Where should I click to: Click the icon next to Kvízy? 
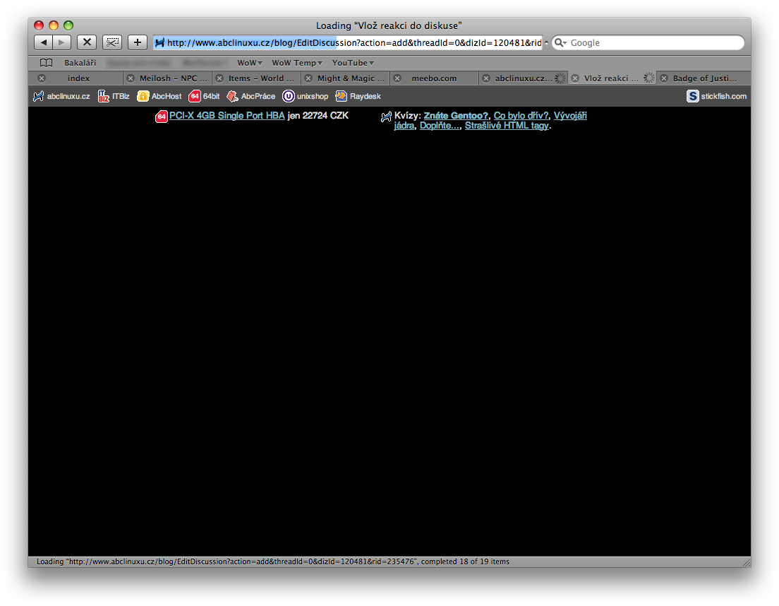386,117
